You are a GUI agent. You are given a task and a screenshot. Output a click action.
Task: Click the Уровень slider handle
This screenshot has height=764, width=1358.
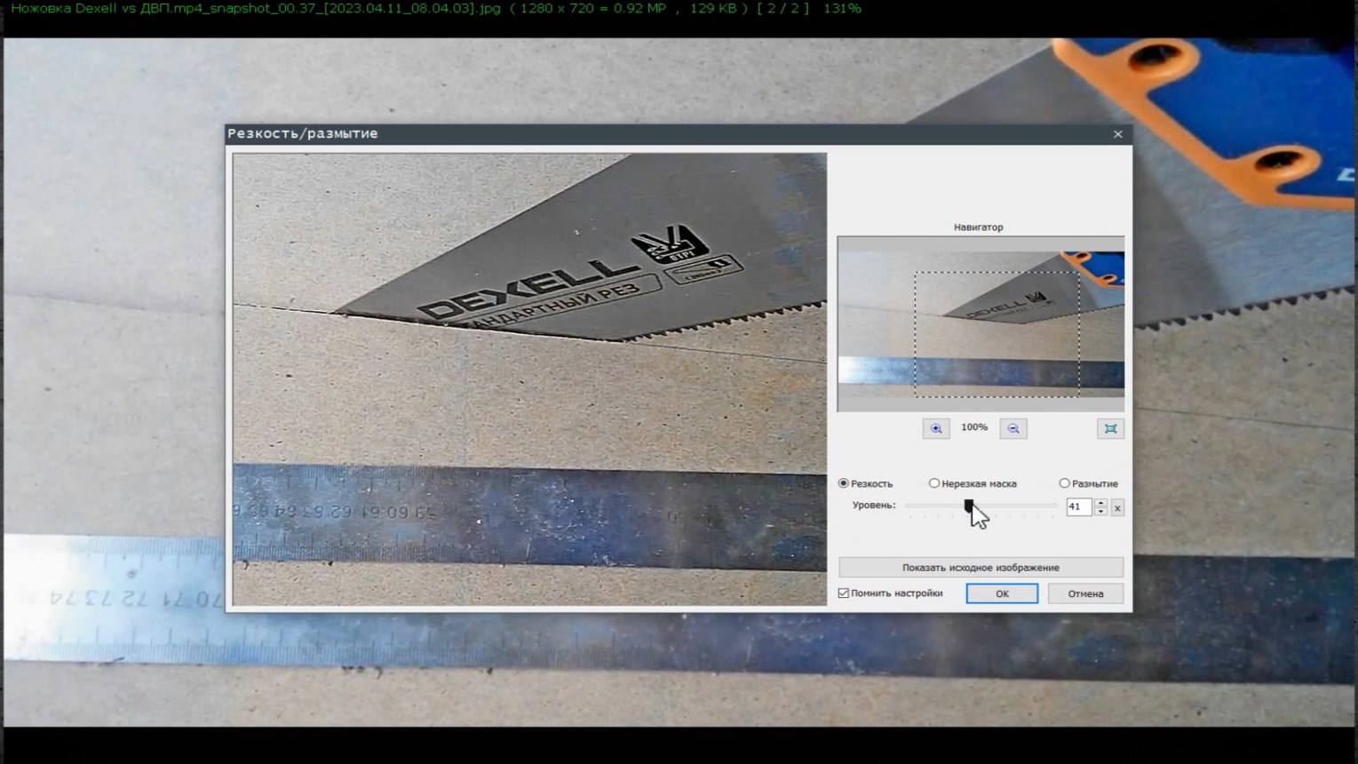point(969,505)
